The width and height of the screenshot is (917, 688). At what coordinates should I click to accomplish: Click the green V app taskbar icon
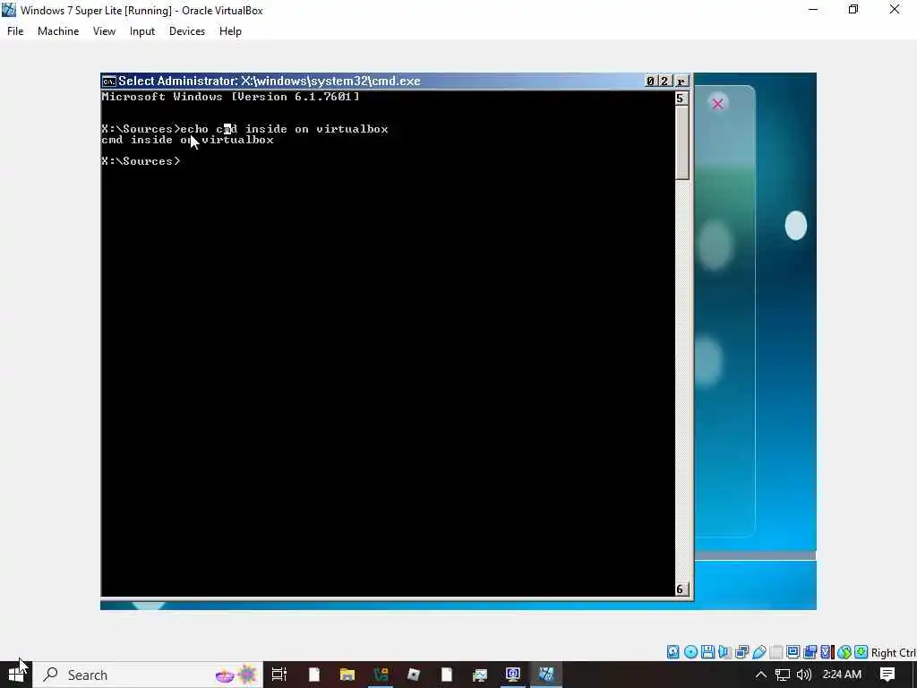point(381,675)
